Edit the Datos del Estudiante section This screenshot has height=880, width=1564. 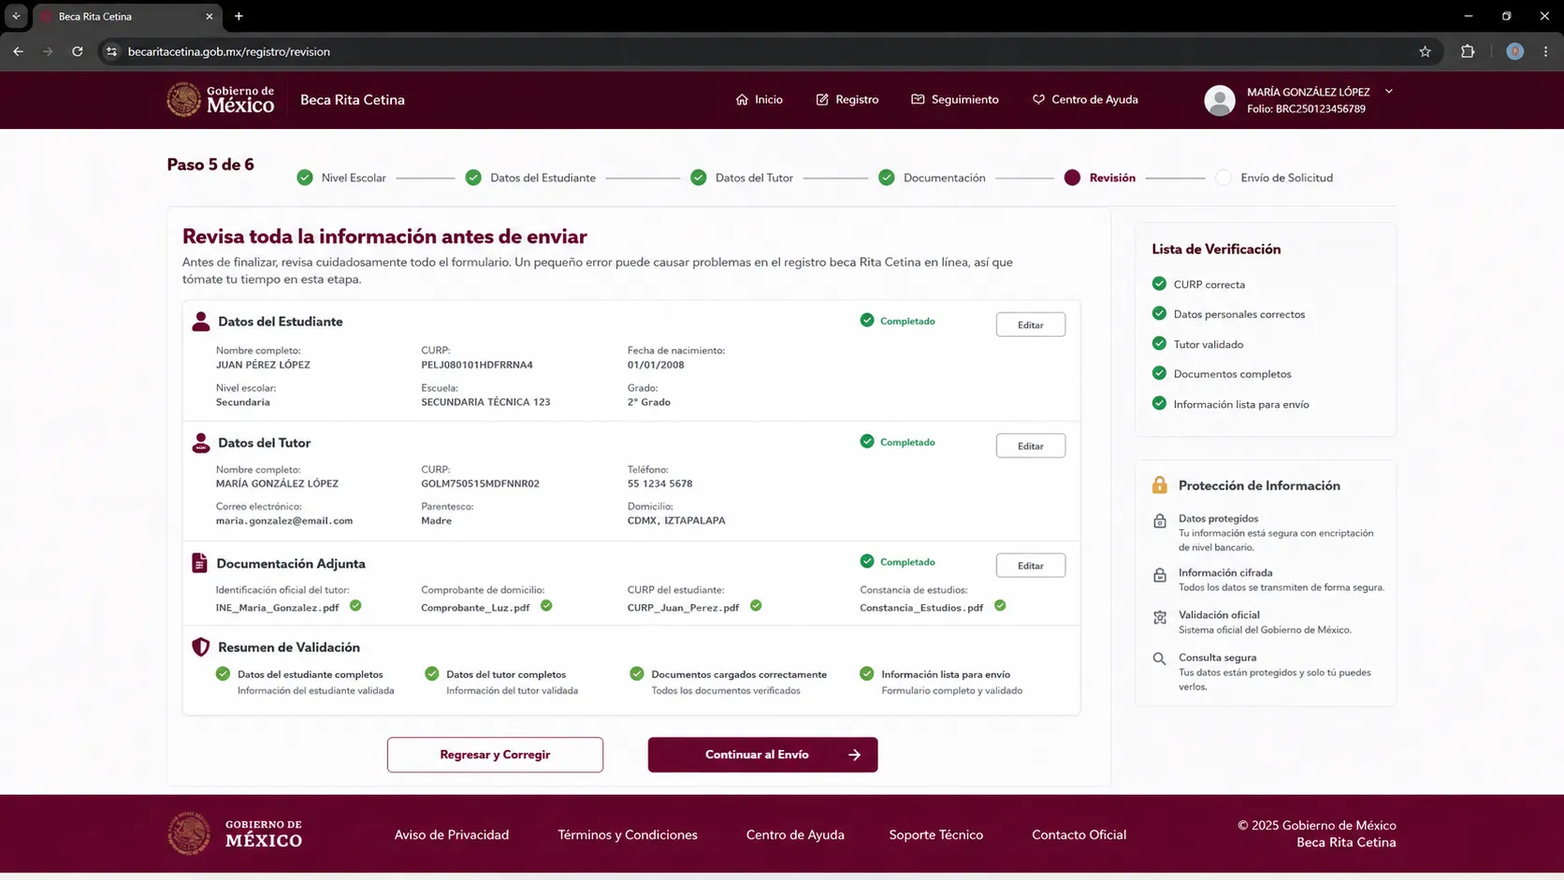[x=1031, y=325]
